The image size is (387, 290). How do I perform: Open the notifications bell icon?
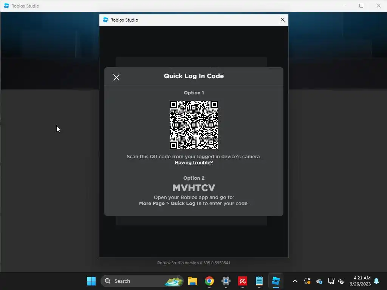click(x=377, y=281)
